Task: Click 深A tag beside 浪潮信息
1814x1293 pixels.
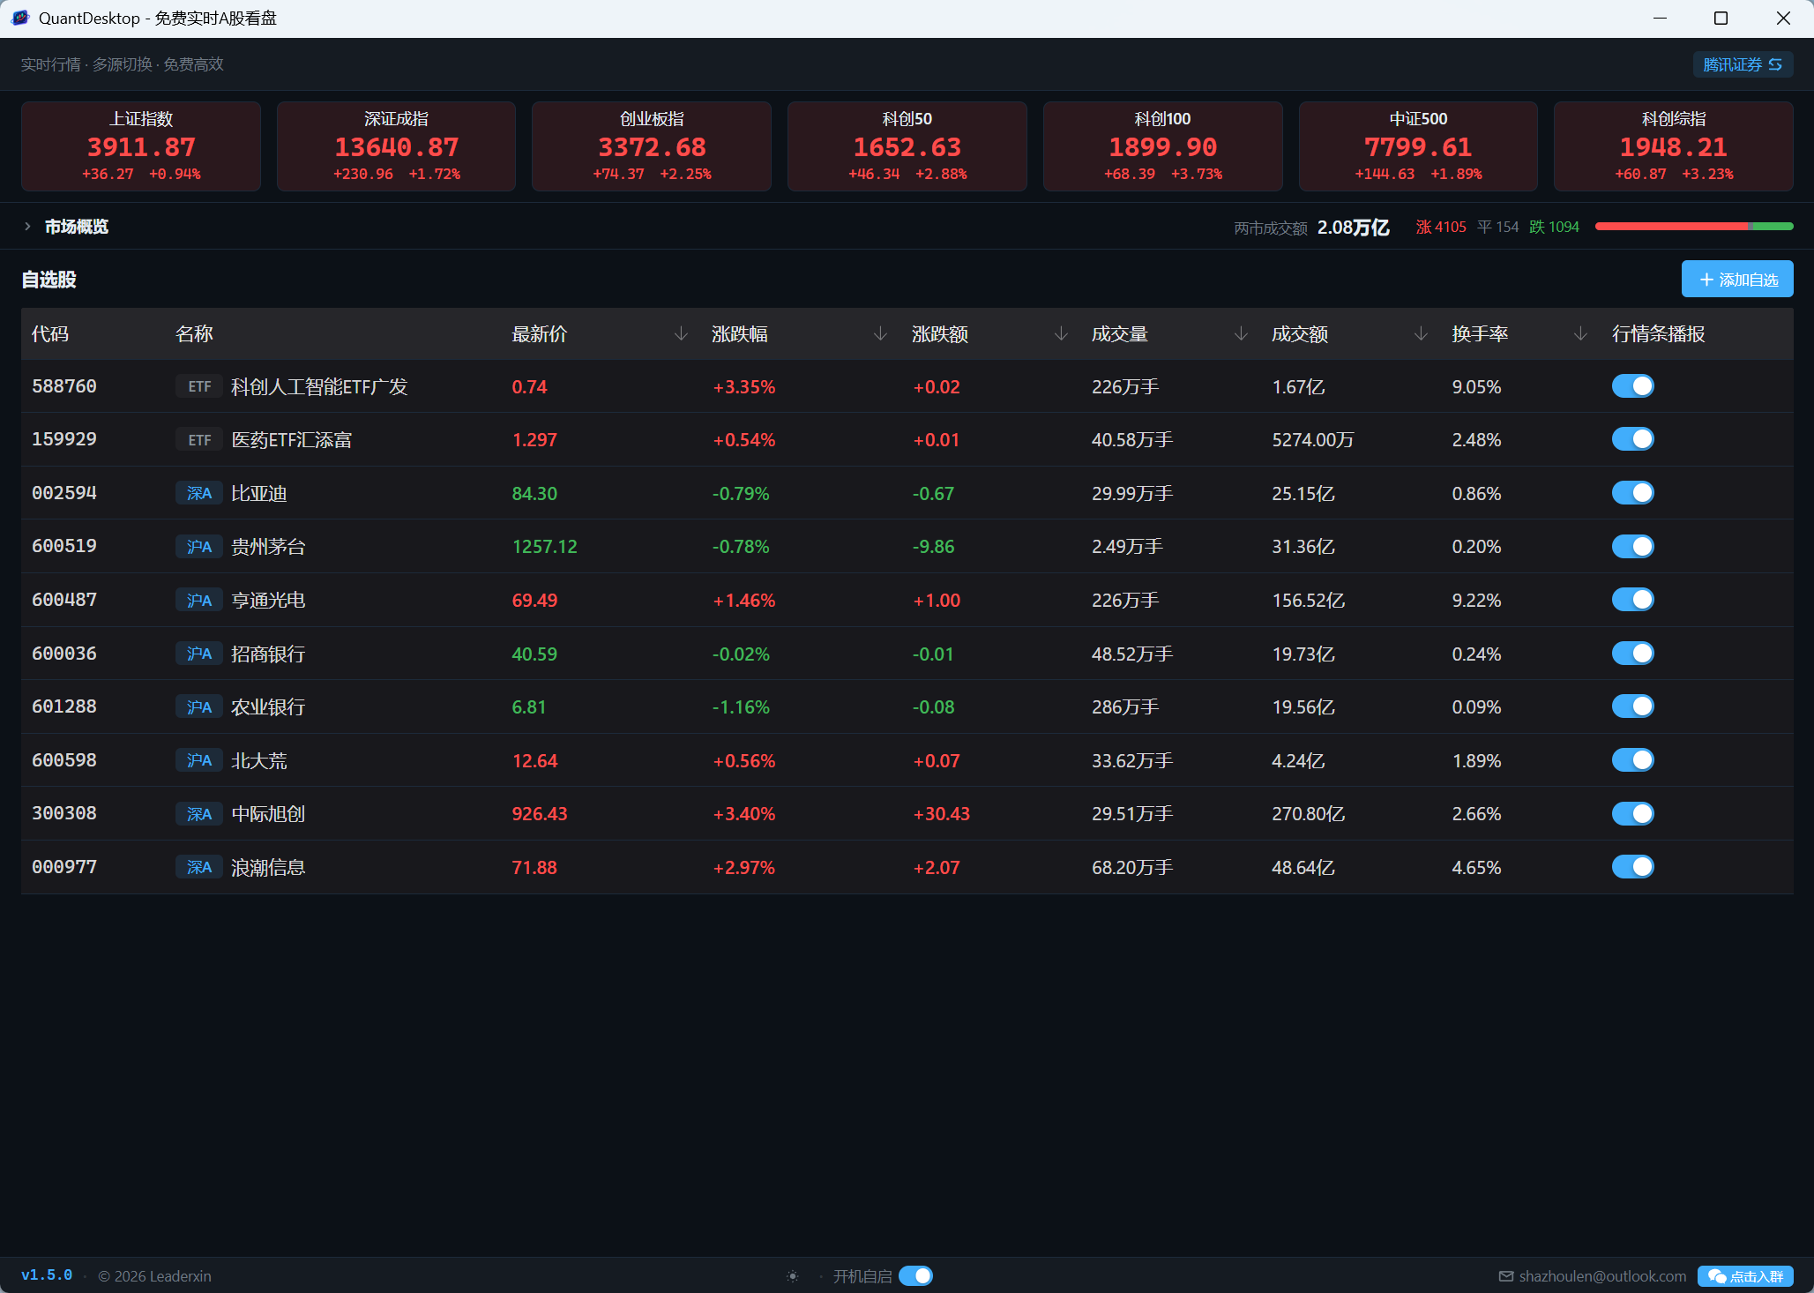Action: 199,868
